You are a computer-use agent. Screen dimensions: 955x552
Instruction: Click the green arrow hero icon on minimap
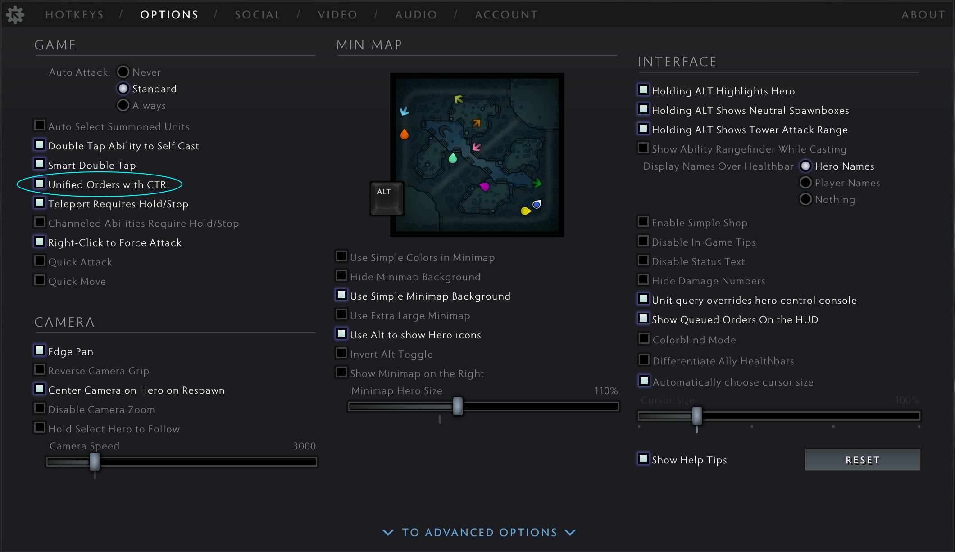[536, 183]
